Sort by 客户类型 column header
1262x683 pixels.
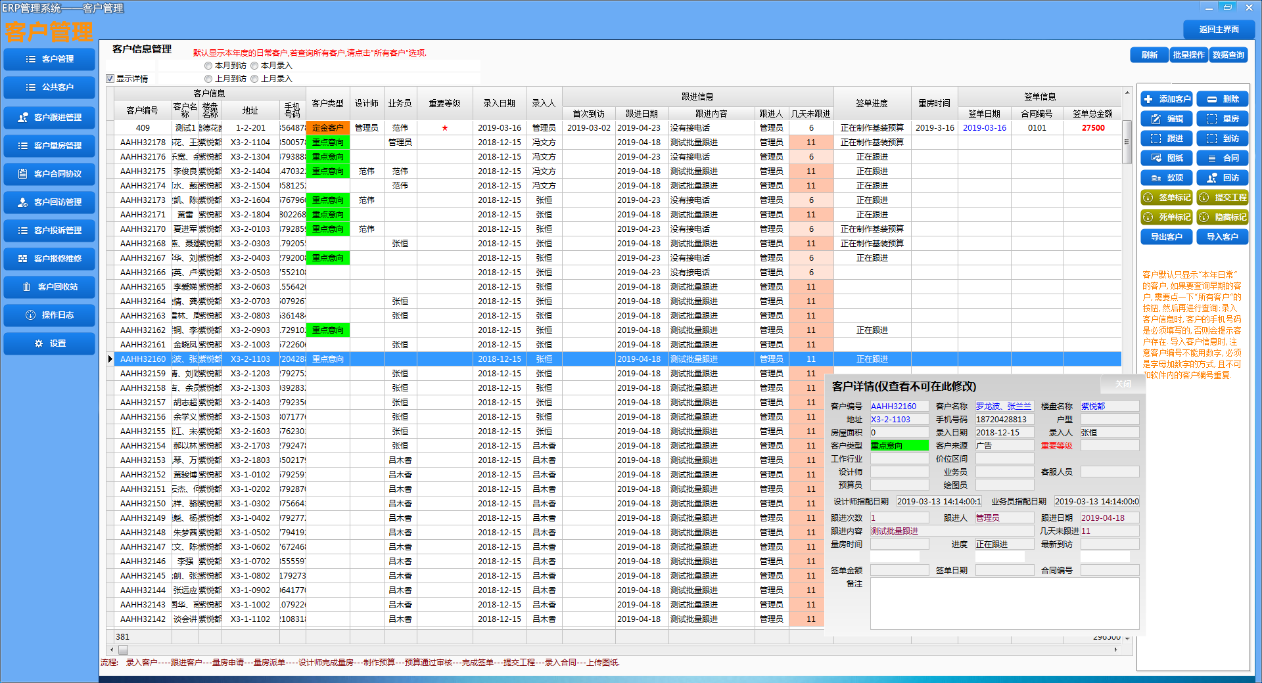coord(327,103)
